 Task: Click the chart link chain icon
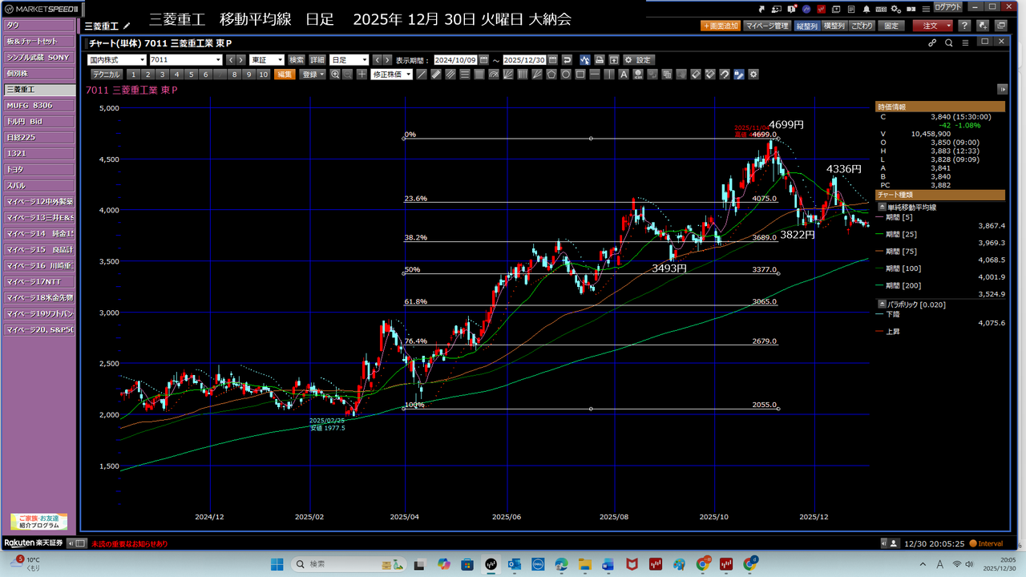[x=932, y=43]
